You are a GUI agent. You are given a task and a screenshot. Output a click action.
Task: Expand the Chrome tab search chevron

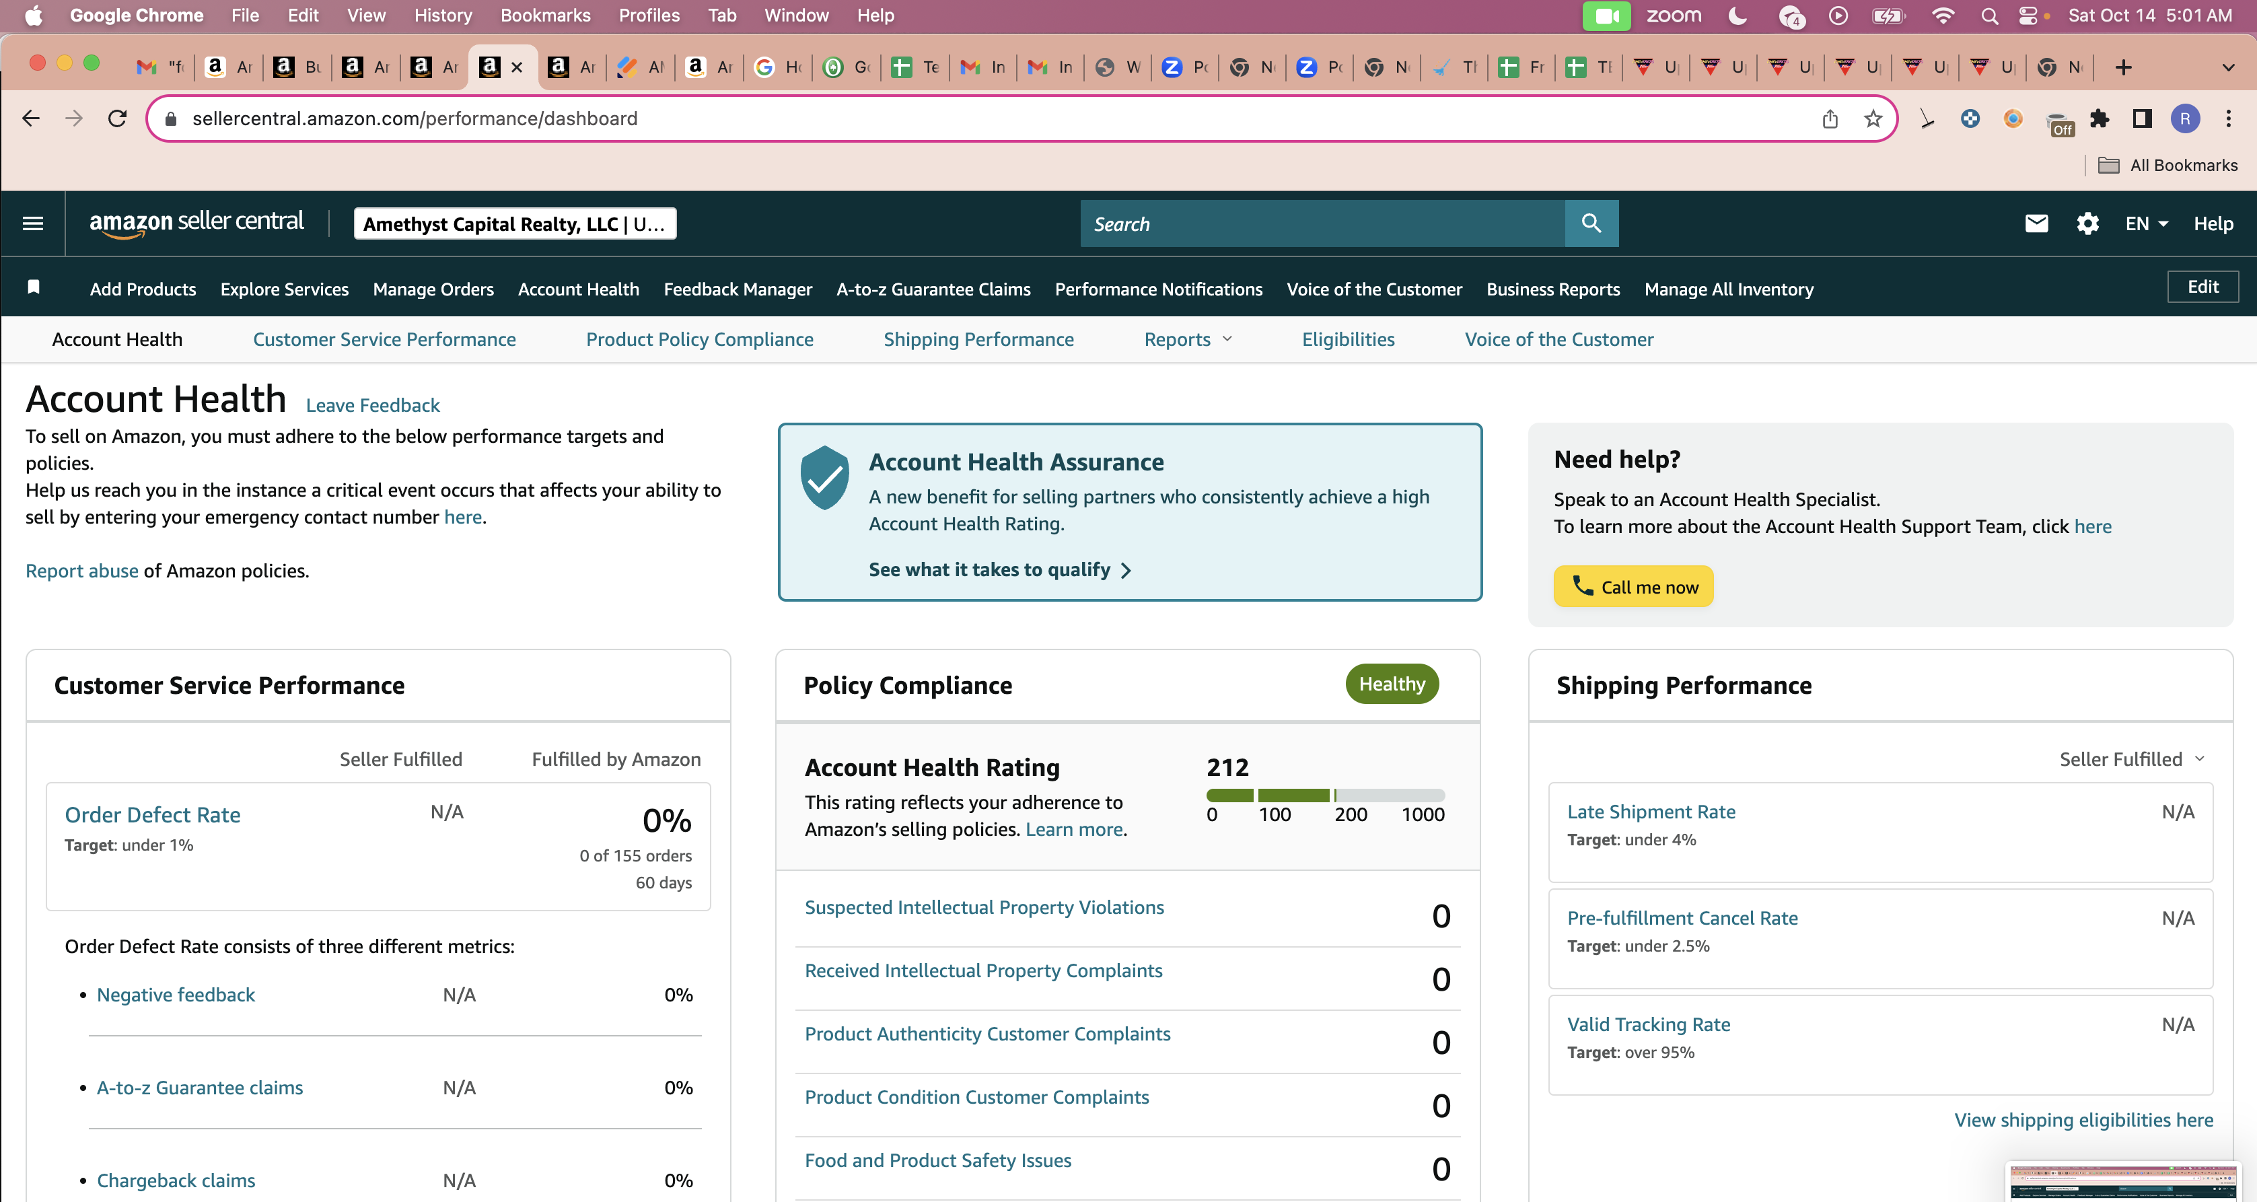pyautogui.click(x=2228, y=67)
